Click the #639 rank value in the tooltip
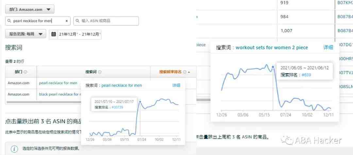The height and width of the screenshot is (155, 353). coord(306,75)
